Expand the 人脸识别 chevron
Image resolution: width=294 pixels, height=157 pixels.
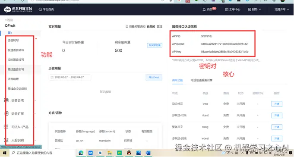(x=35, y=140)
